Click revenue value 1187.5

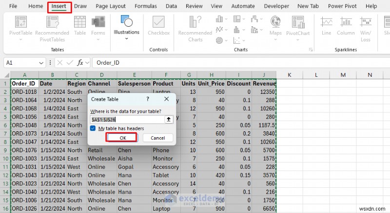click(x=264, y=125)
